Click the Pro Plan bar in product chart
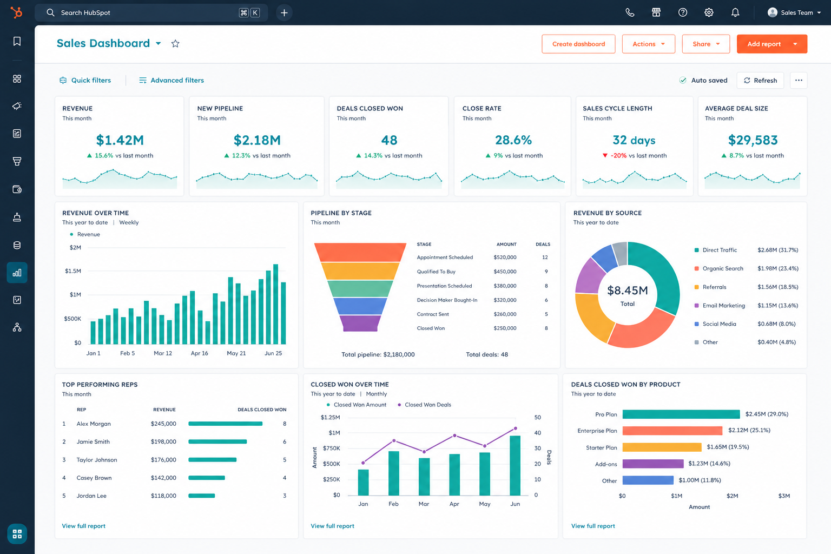This screenshot has height=554, width=831. click(x=681, y=414)
